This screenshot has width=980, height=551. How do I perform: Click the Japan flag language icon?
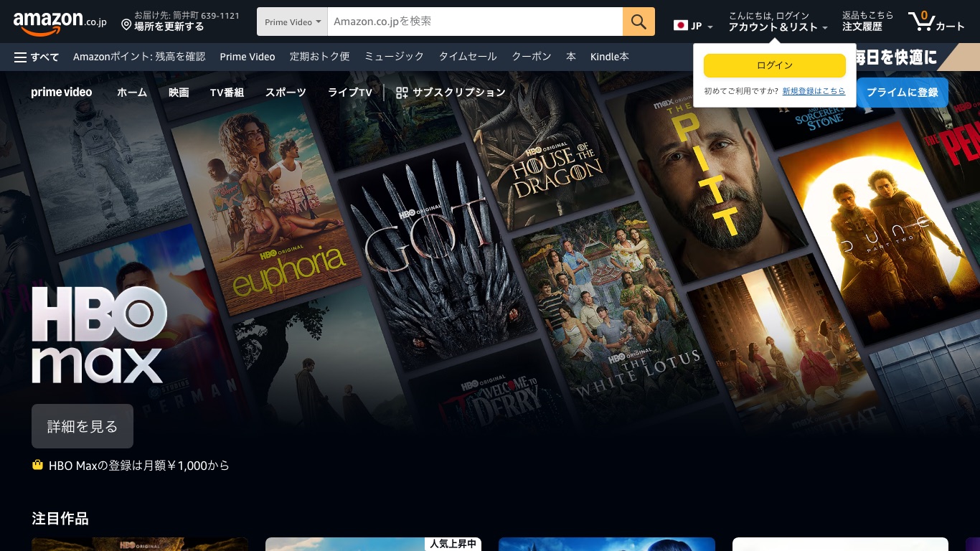click(x=680, y=26)
